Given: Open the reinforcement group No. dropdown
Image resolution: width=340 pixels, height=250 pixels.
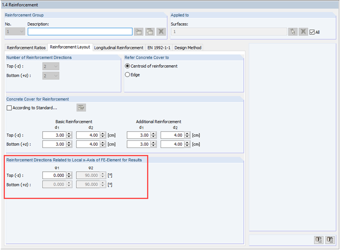Looking at the screenshot, I should click(15, 32).
